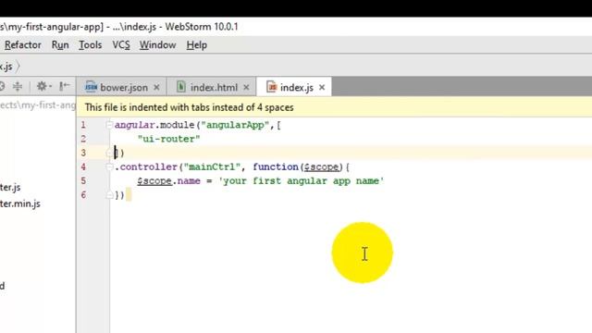Click $scope parameter on line 4

[x=321, y=166]
